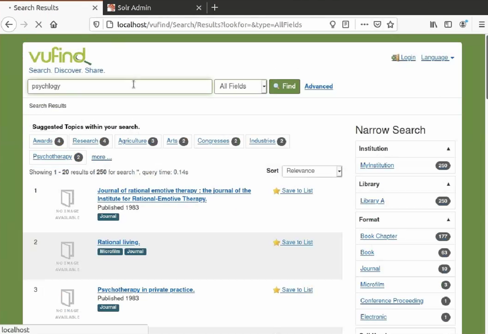The width and height of the screenshot is (488, 334).
Task: Filter by Psychotherapy suggested topic
Action: pyautogui.click(x=52, y=157)
